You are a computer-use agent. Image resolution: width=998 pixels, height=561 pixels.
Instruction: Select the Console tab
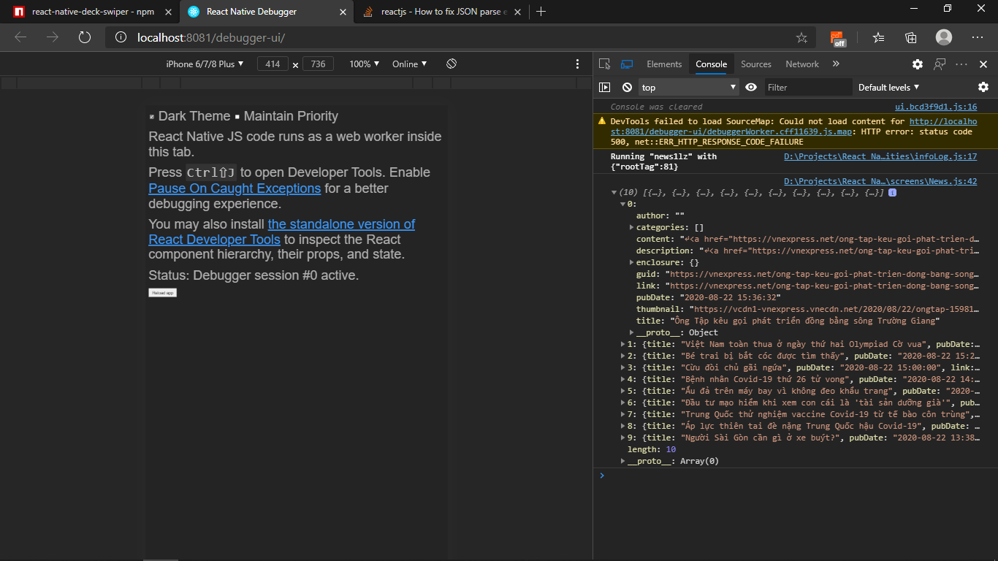point(711,64)
